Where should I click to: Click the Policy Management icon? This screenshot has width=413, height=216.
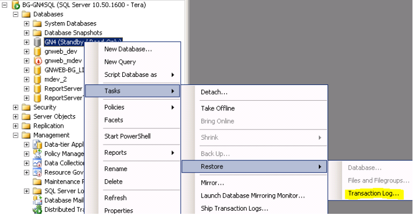(x=37, y=154)
